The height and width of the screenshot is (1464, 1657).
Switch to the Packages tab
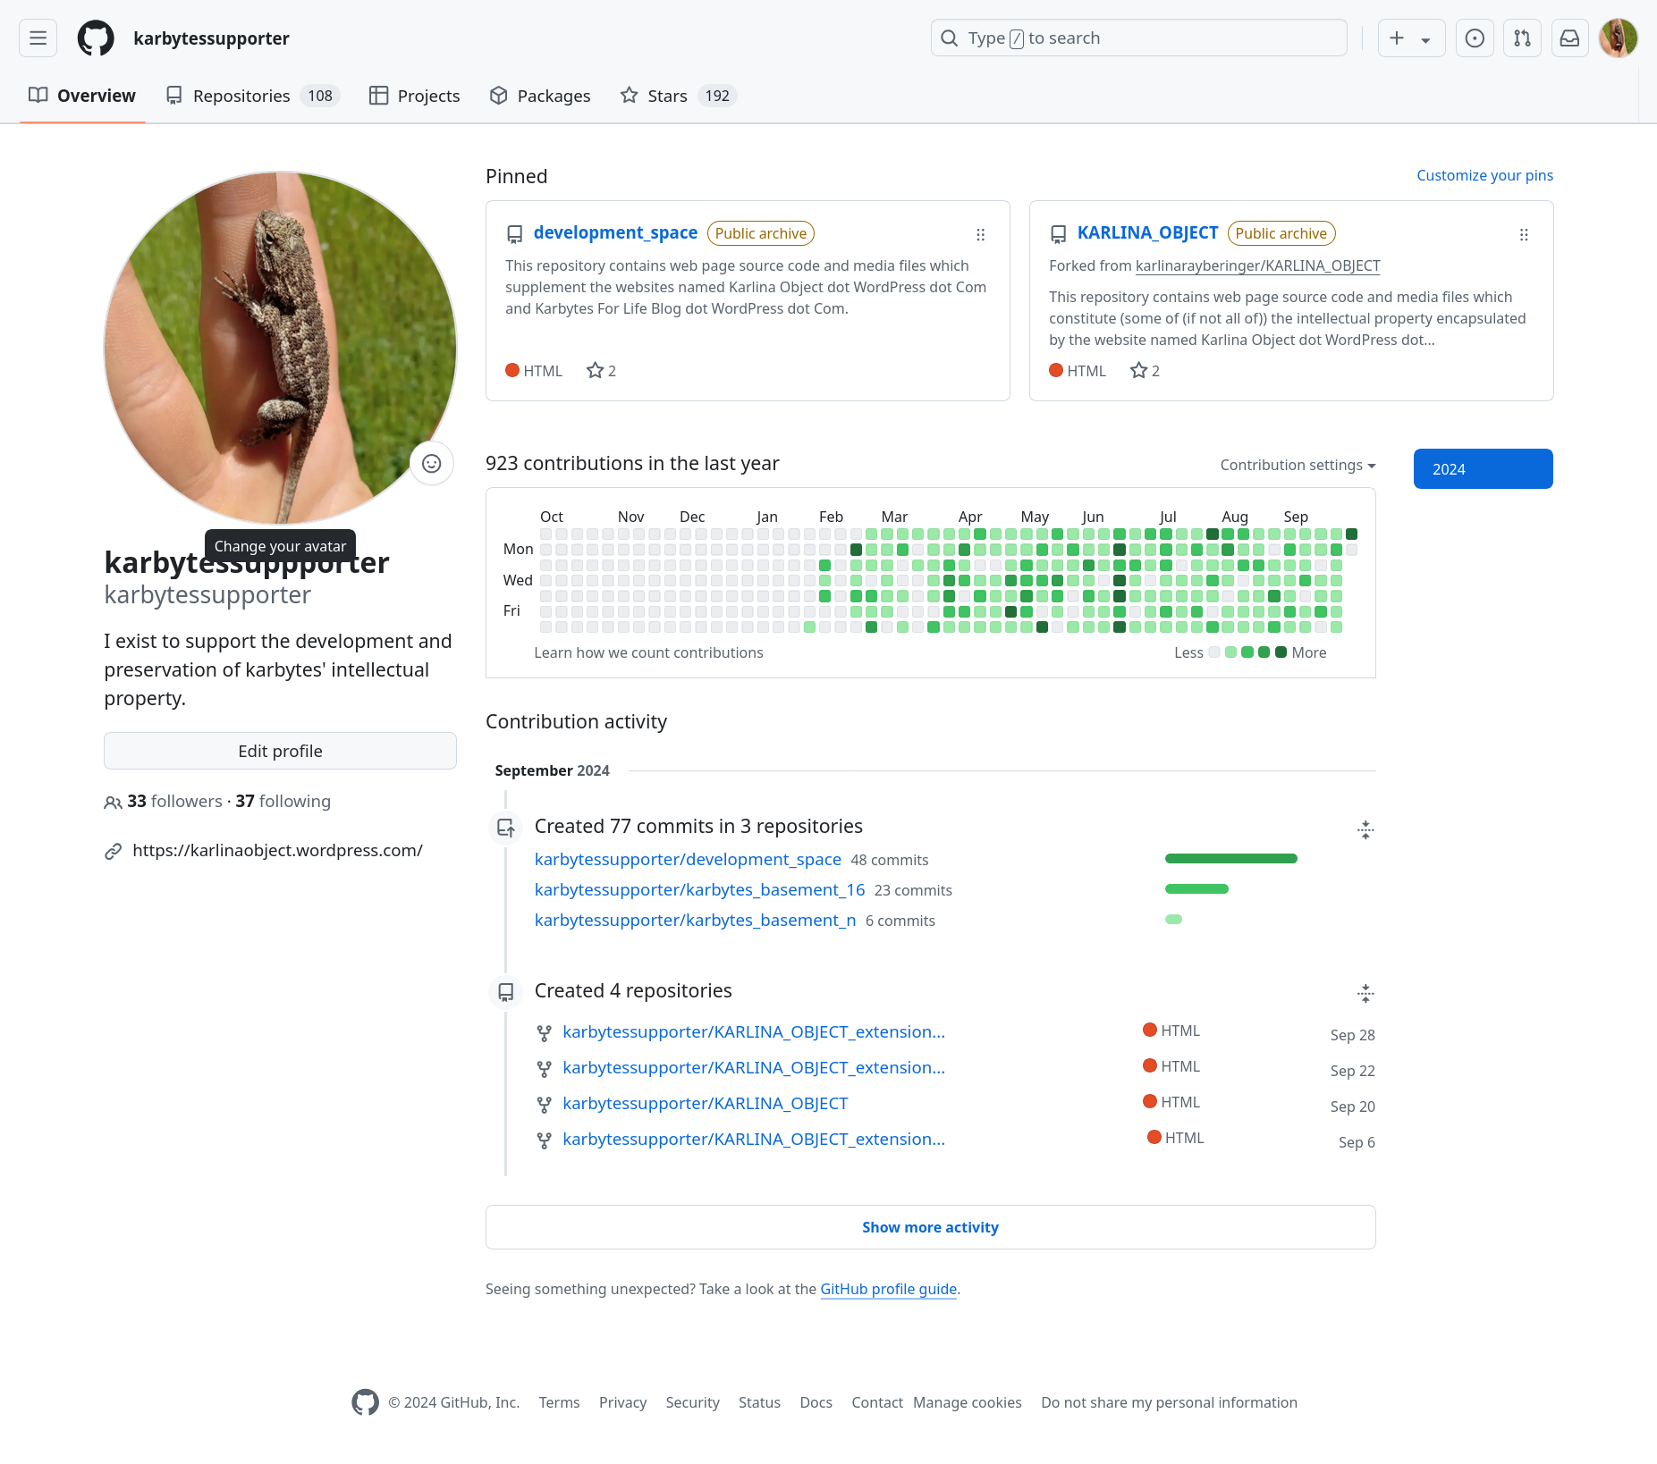click(x=540, y=96)
